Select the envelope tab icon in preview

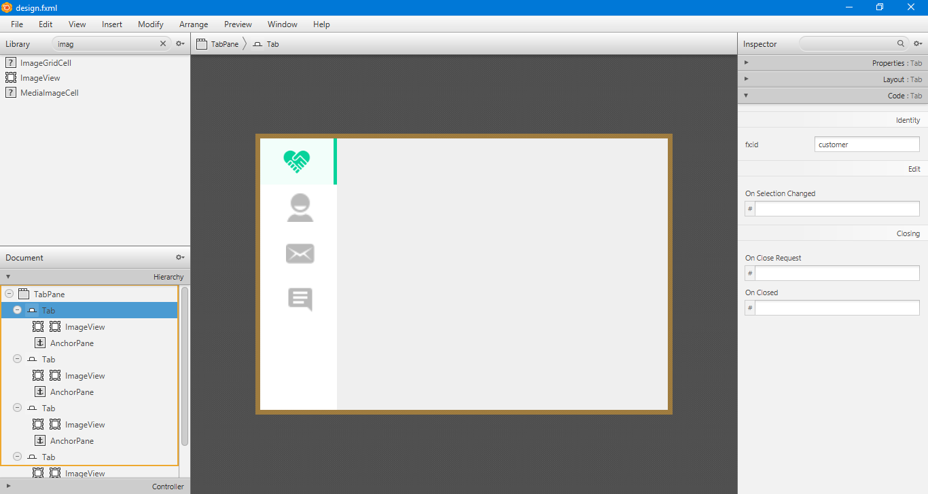[x=300, y=253]
